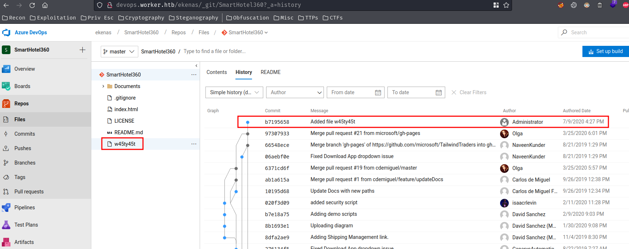Viewport: 629px width, 249px height.
Task: Open Files under Repos in sidebar
Action: click(20, 119)
